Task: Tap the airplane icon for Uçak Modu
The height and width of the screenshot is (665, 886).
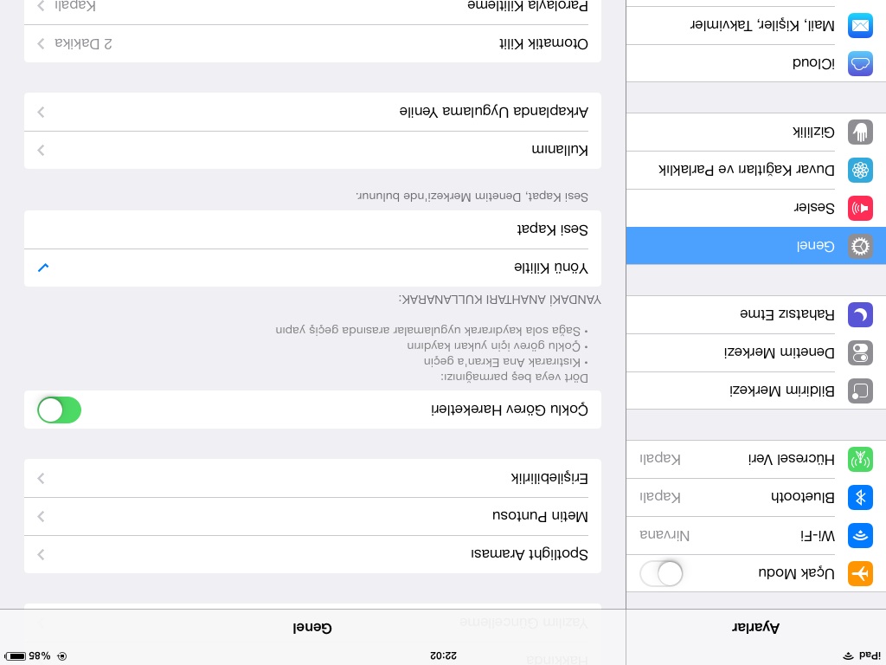Action: (x=860, y=573)
